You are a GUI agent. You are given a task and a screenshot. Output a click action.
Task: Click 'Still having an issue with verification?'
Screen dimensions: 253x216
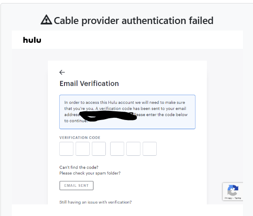tap(95, 202)
